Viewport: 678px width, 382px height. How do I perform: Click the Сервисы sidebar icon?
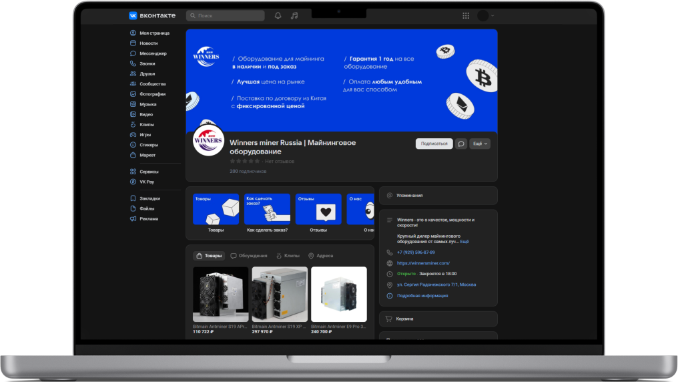[133, 172]
